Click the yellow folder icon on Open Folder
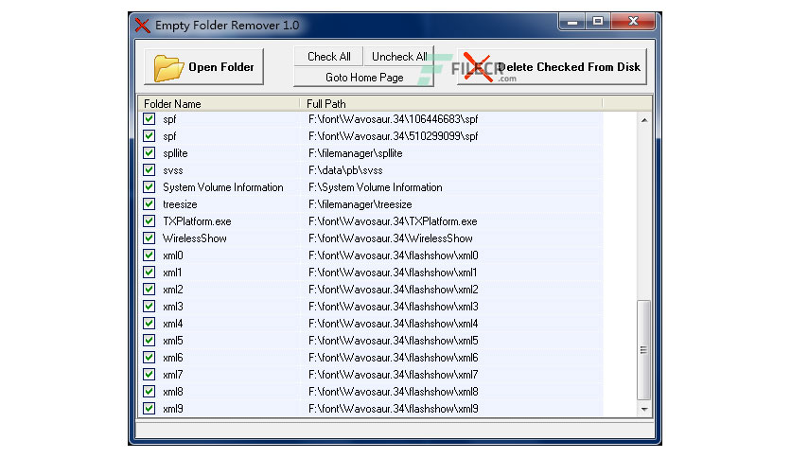Screen dimensions: 791x458 pyautogui.click(x=168, y=67)
